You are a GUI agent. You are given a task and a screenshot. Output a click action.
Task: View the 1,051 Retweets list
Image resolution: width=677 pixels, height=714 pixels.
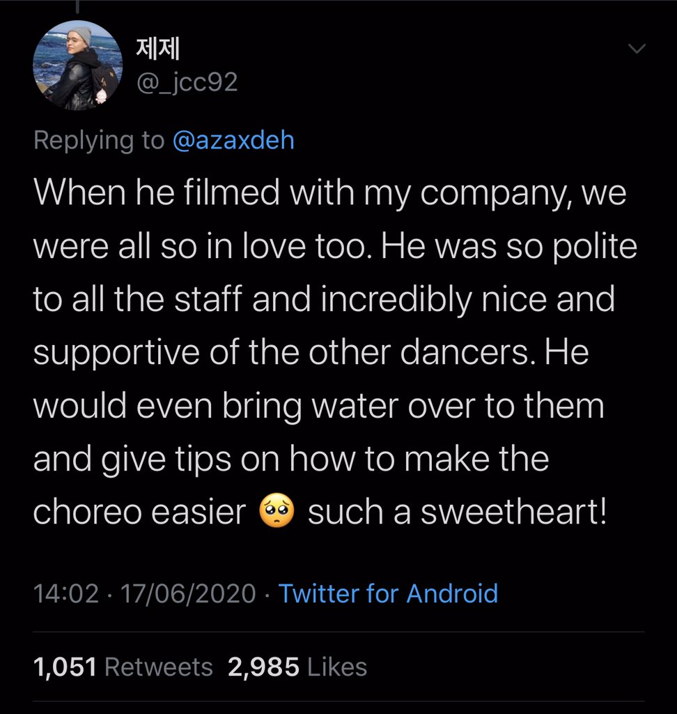(x=123, y=667)
